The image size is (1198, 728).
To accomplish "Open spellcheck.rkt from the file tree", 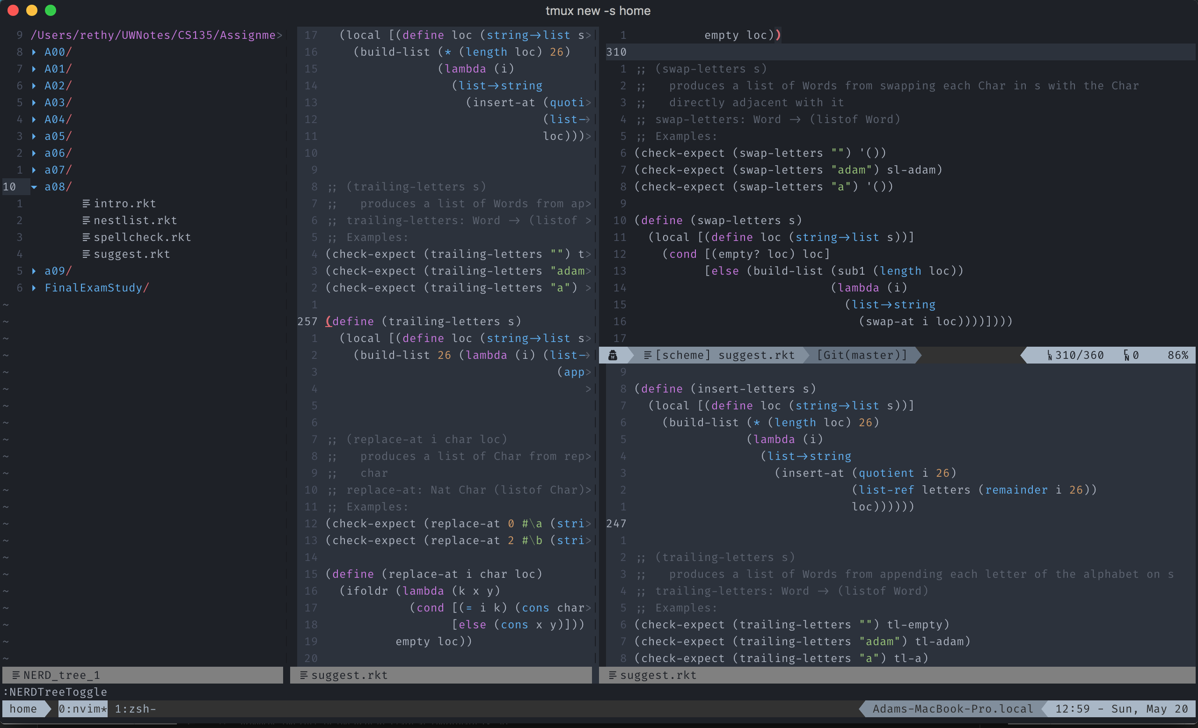I will pos(142,237).
